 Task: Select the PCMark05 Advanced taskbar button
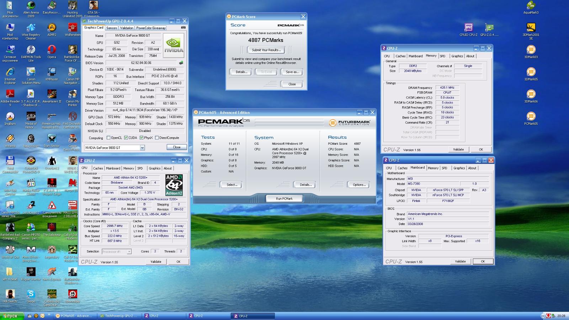tap(75, 316)
